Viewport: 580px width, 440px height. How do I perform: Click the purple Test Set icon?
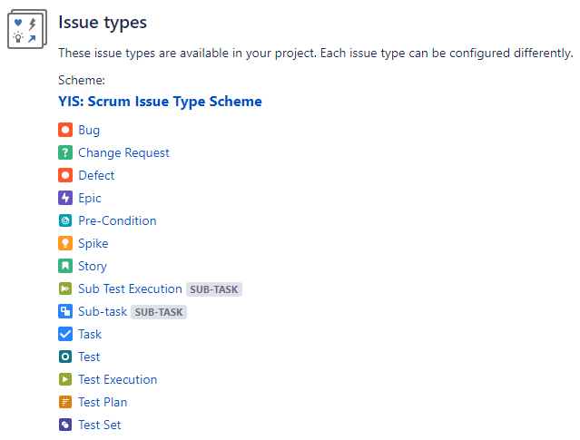(65, 425)
